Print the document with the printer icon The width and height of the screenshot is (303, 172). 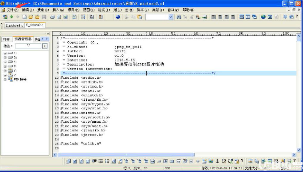tap(52, 17)
